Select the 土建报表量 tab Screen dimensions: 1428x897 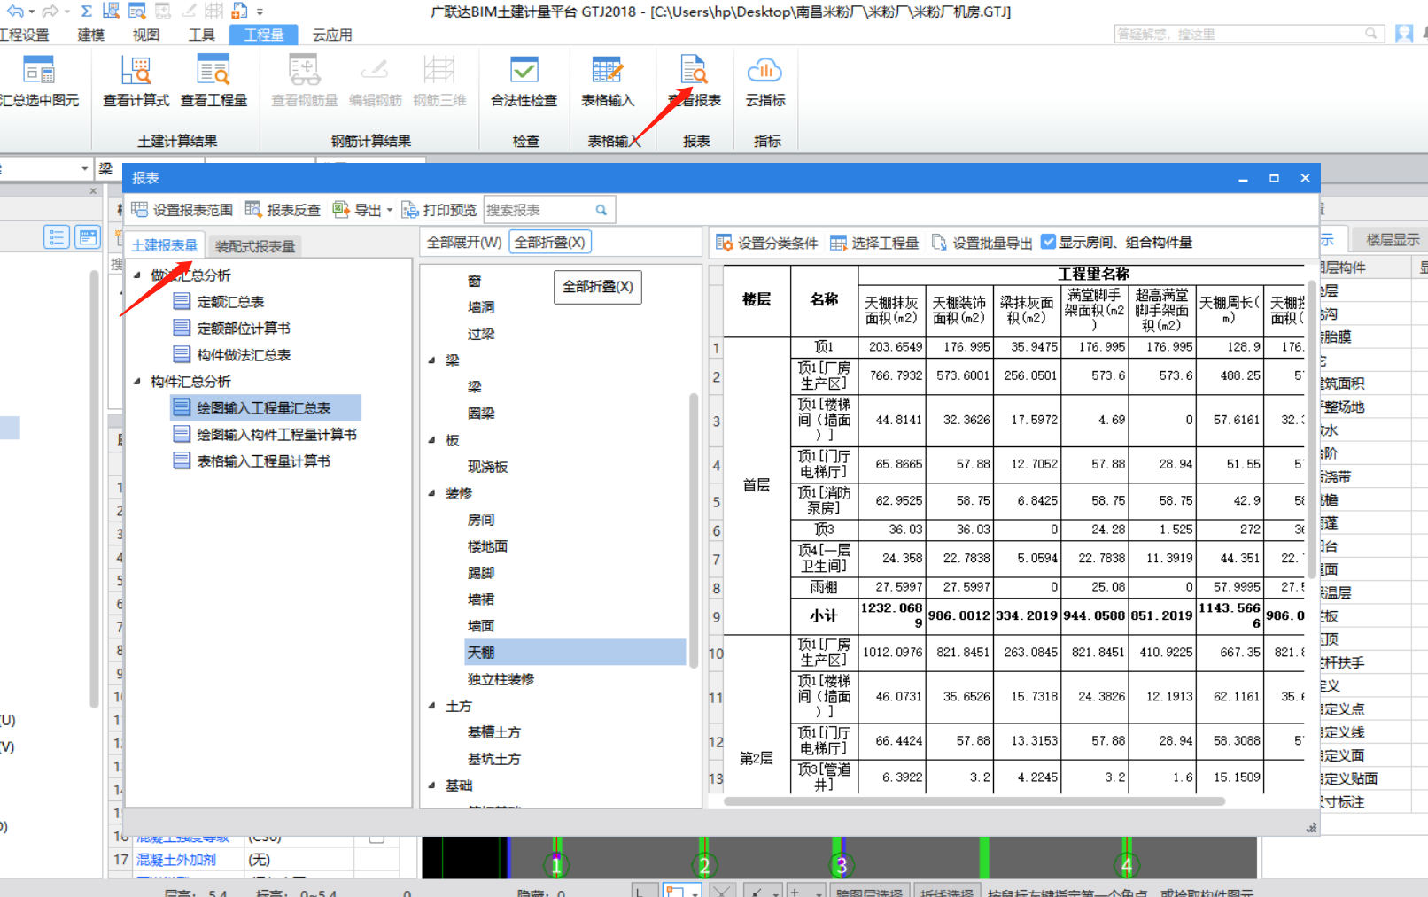(x=165, y=245)
